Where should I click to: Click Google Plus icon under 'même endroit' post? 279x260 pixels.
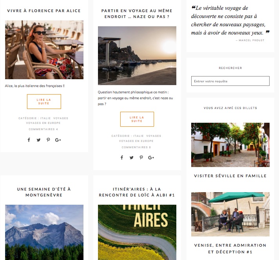point(151,158)
